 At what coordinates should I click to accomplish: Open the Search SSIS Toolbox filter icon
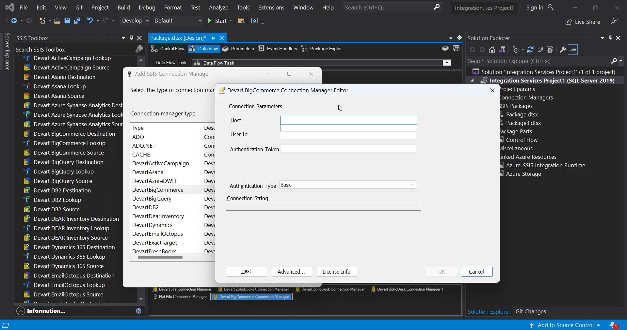139,49
